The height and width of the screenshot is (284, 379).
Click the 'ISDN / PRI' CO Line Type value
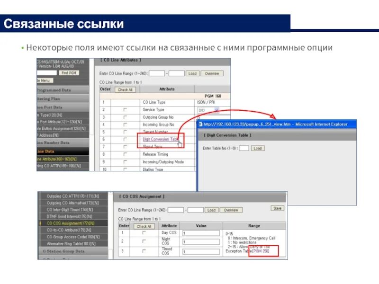[206, 102]
